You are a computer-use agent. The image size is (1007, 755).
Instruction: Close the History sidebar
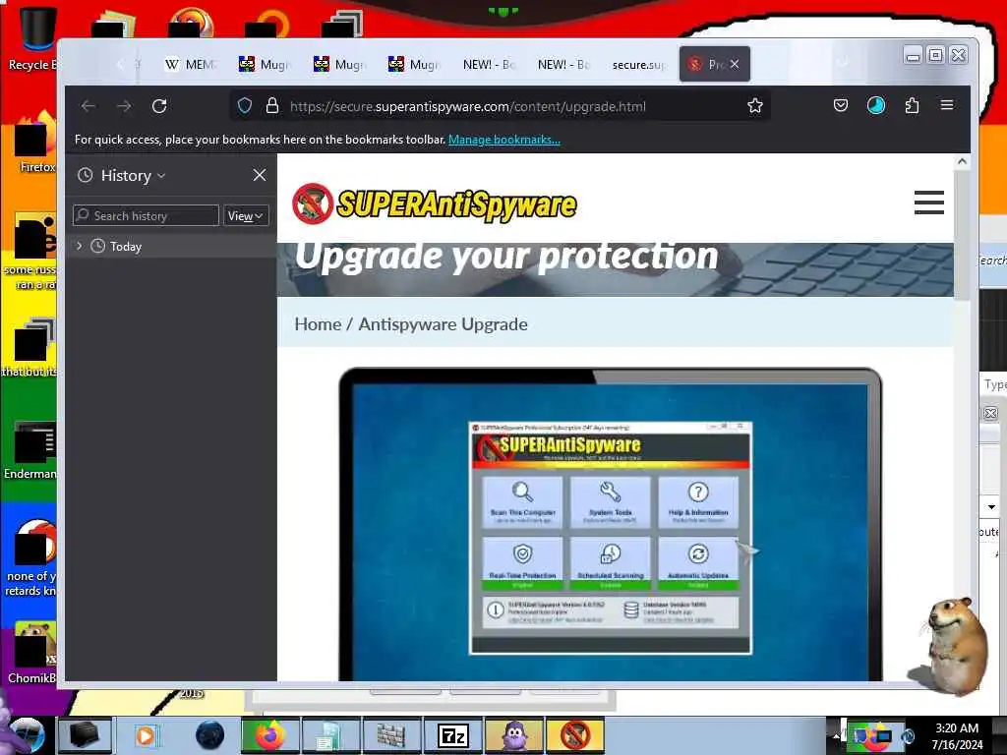(x=260, y=175)
